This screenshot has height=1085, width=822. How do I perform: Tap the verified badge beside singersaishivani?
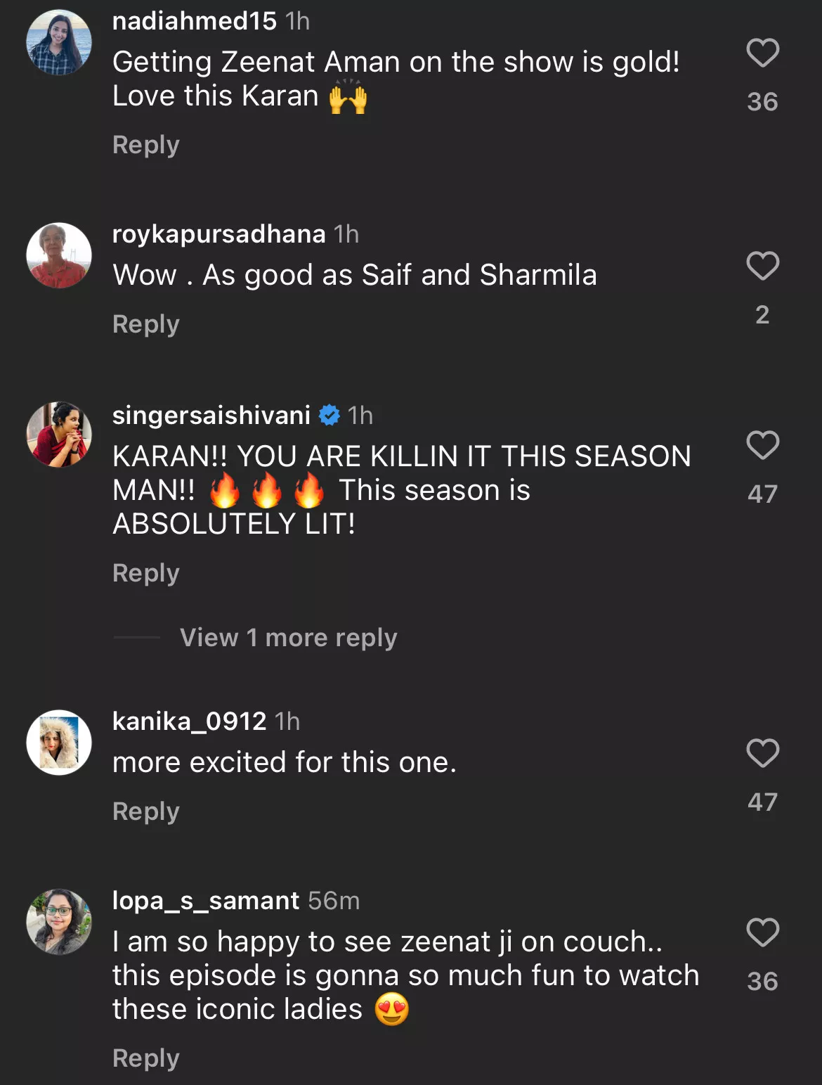[330, 416]
